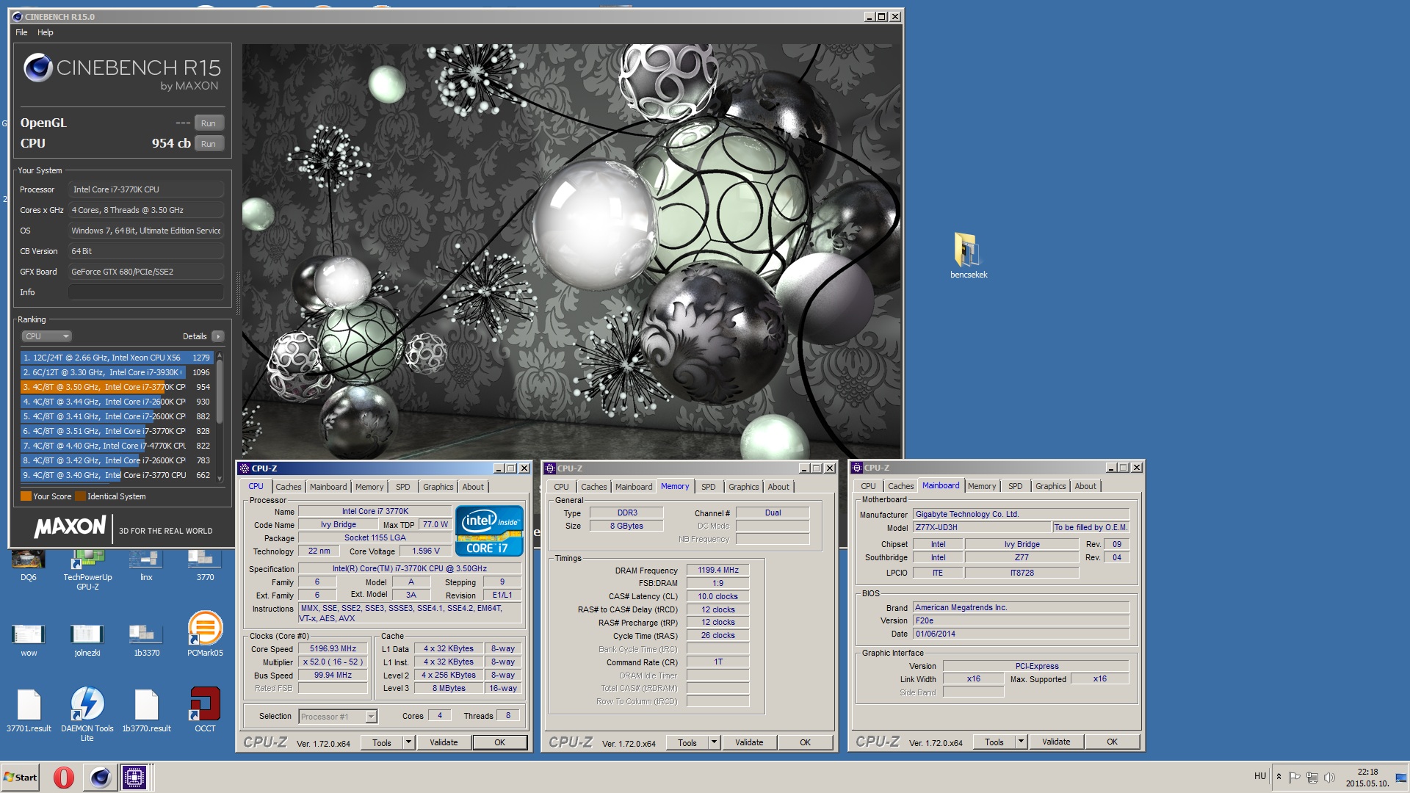
Task: Open the 37701.result file
Action: (29, 711)
